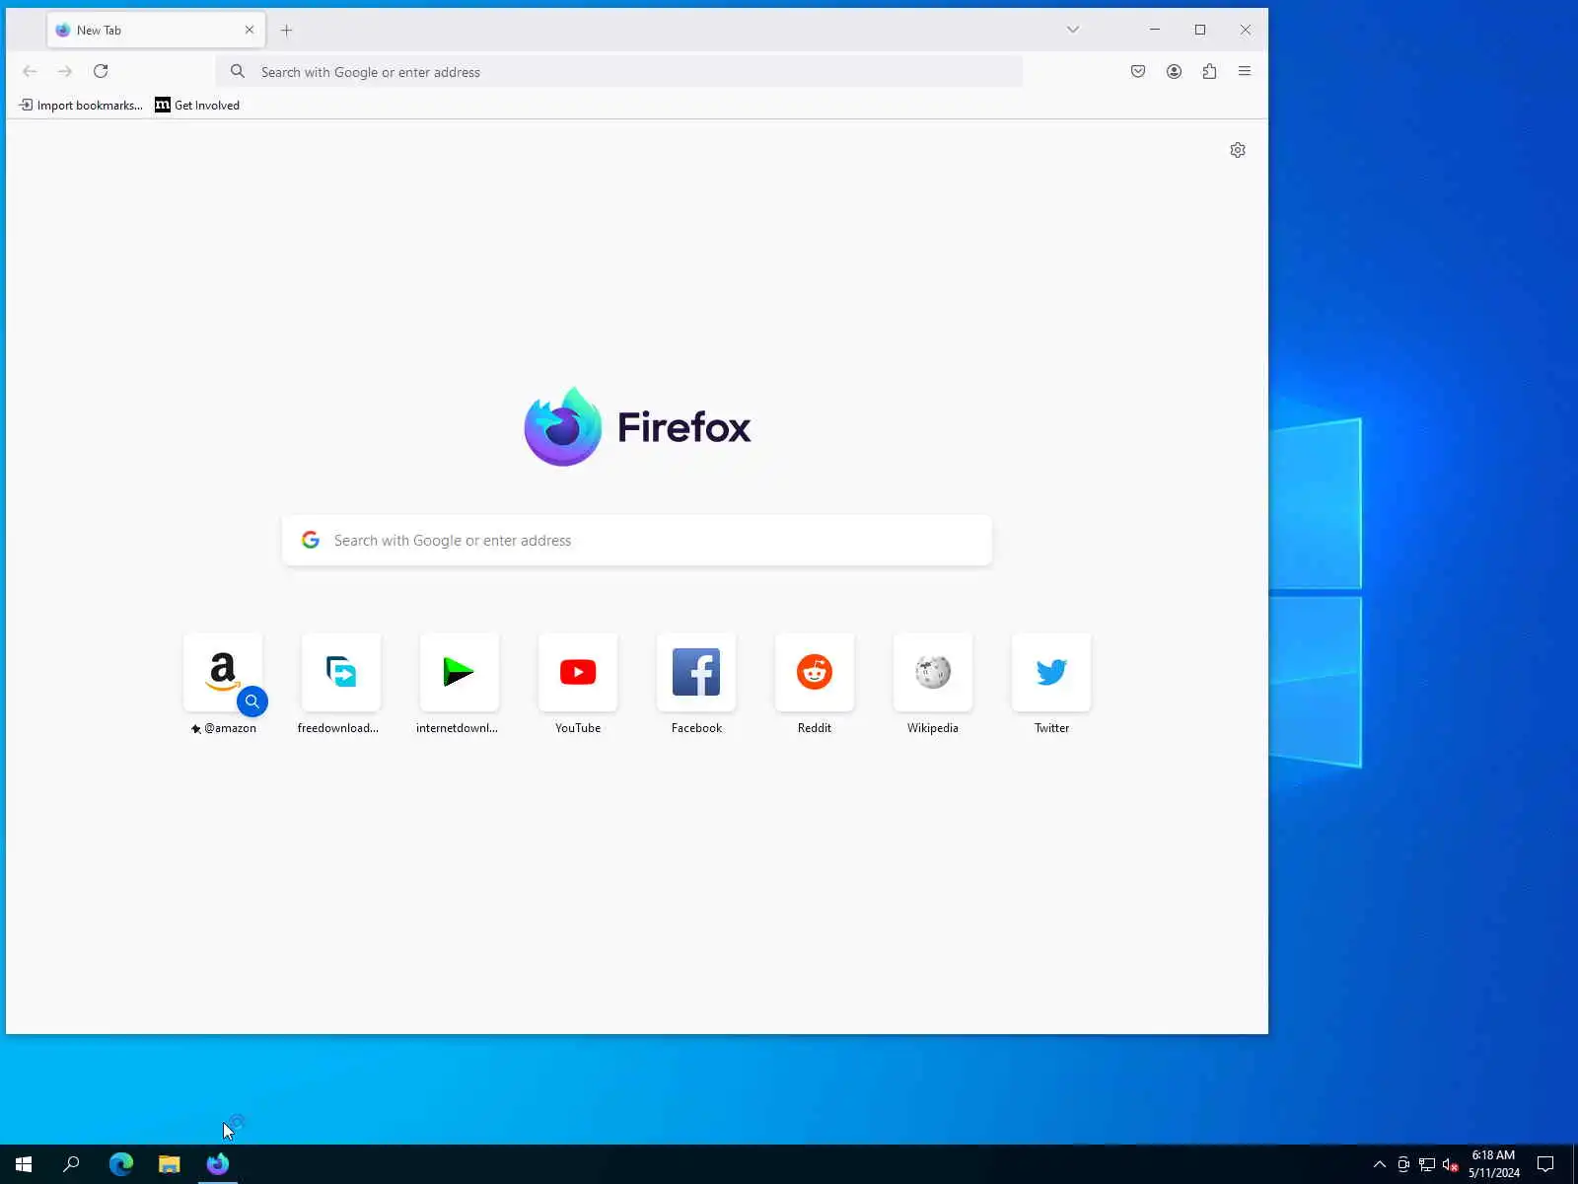Click Import bookmarks in bookmarks toolbar
This screenshot has width=1578, height=1184.
click(81, 106)
